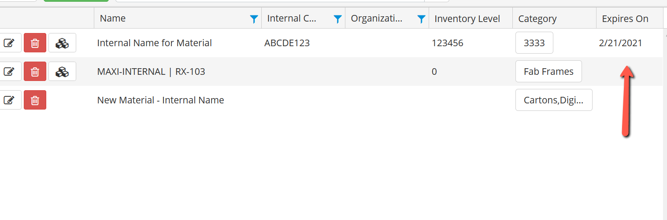
Task: Sort by Inventory Level column header
Action: click(x=467, y=18)
